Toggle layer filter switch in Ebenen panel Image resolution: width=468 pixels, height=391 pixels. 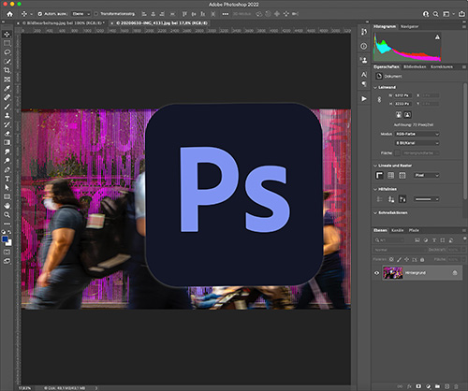coord(464,239)
